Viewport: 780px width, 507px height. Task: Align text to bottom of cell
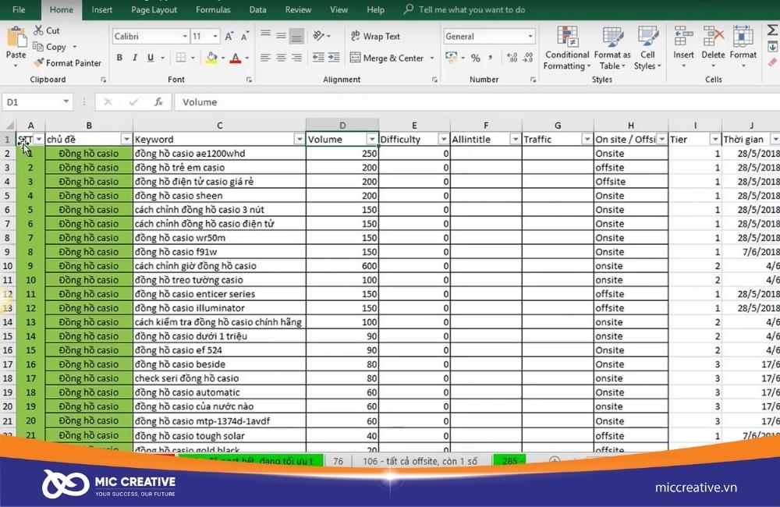(x=296, y=35)
